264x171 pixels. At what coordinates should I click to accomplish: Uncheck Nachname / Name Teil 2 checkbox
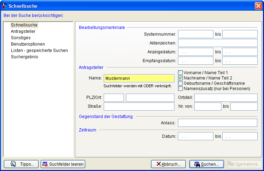(180, 78)
